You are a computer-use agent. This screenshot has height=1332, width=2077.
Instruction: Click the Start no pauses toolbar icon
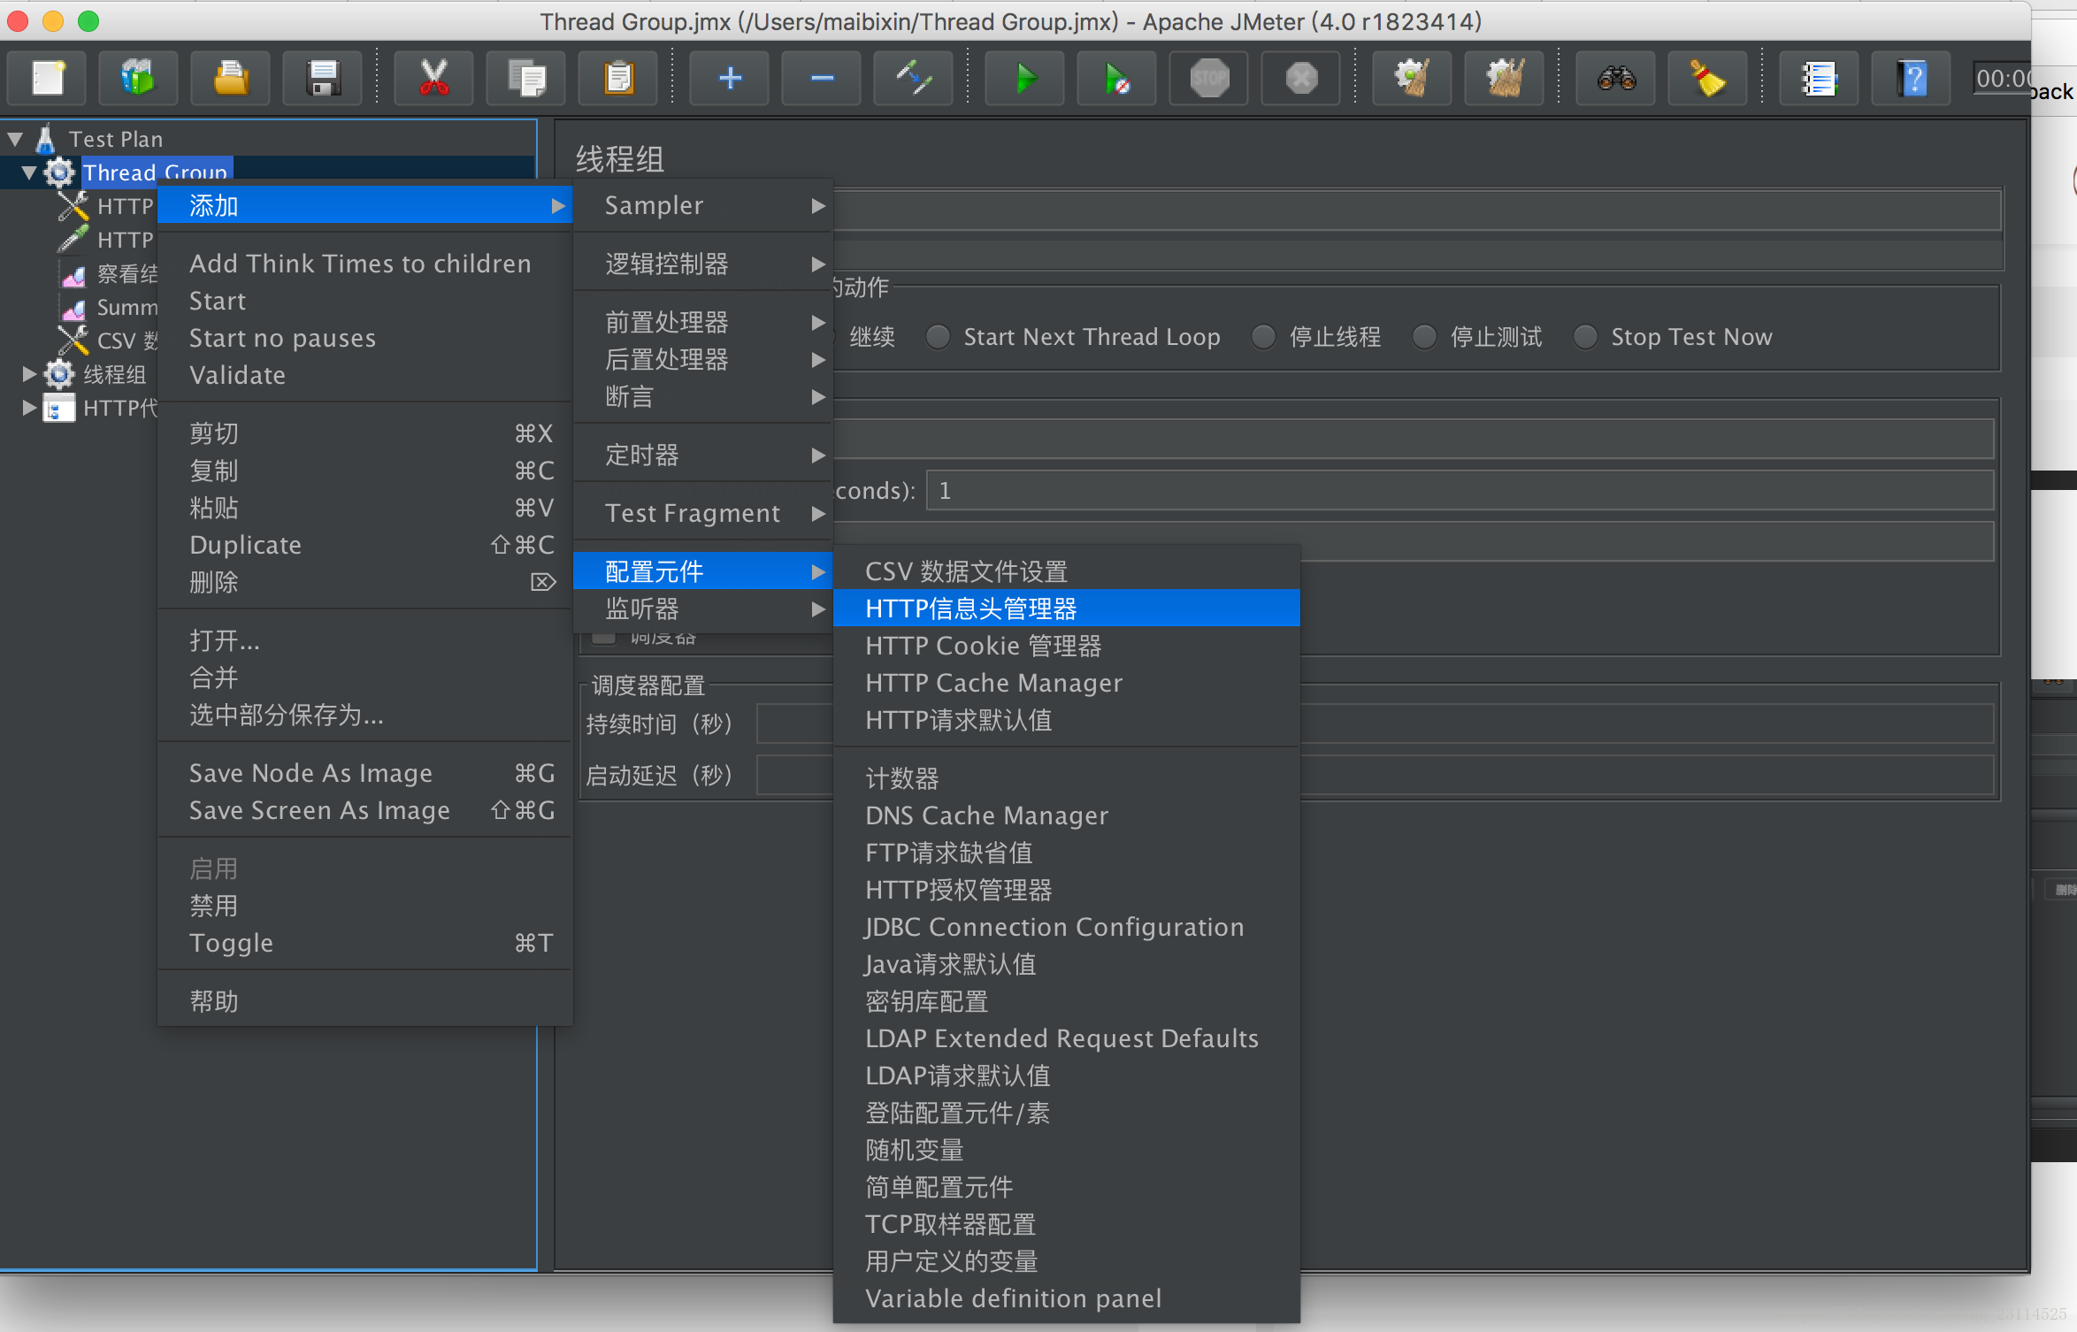click(x=1117, y=79)
